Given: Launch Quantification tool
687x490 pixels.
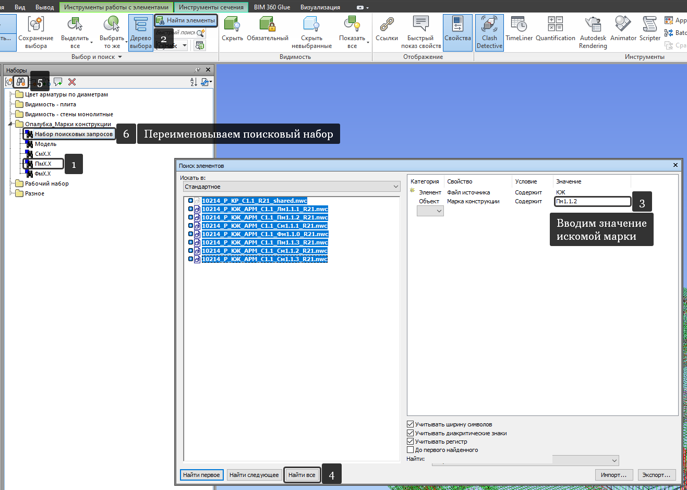Looking at the screenshot, I should coord(555,30).
